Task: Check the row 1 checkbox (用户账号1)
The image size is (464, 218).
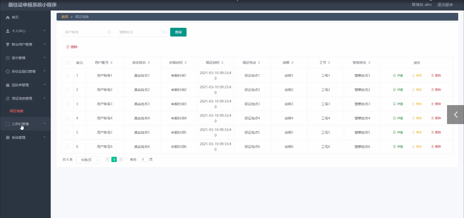Action: [67, 76]
